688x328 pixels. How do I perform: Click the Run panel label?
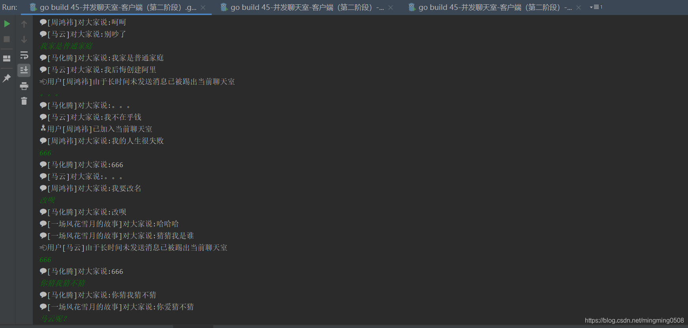tap(9, 7)
